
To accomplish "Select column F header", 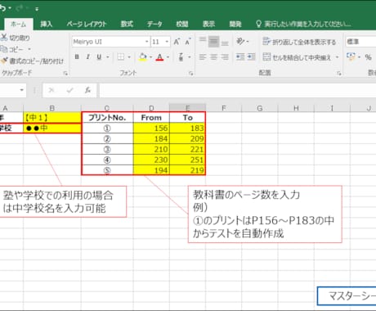I will [x=224, y=108].
